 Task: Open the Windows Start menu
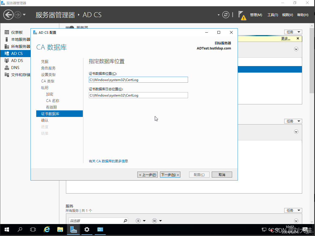coord(7,229)
